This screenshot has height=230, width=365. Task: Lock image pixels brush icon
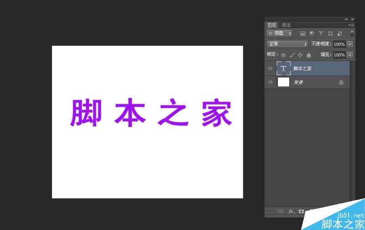click(292, 55)
